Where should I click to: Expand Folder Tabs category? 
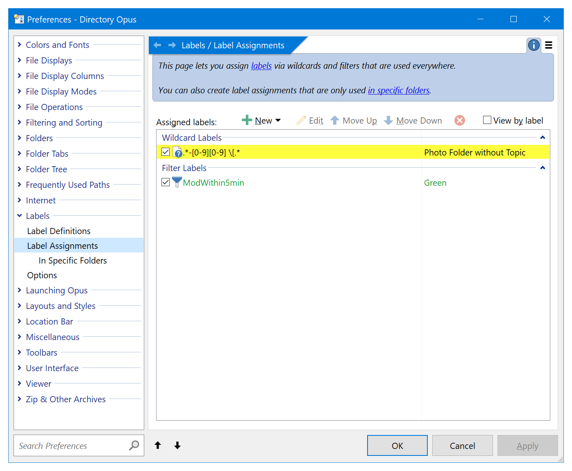tap(19, 153)
